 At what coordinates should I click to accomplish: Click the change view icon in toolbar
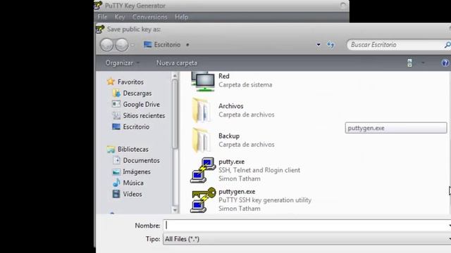pos(409,63)
